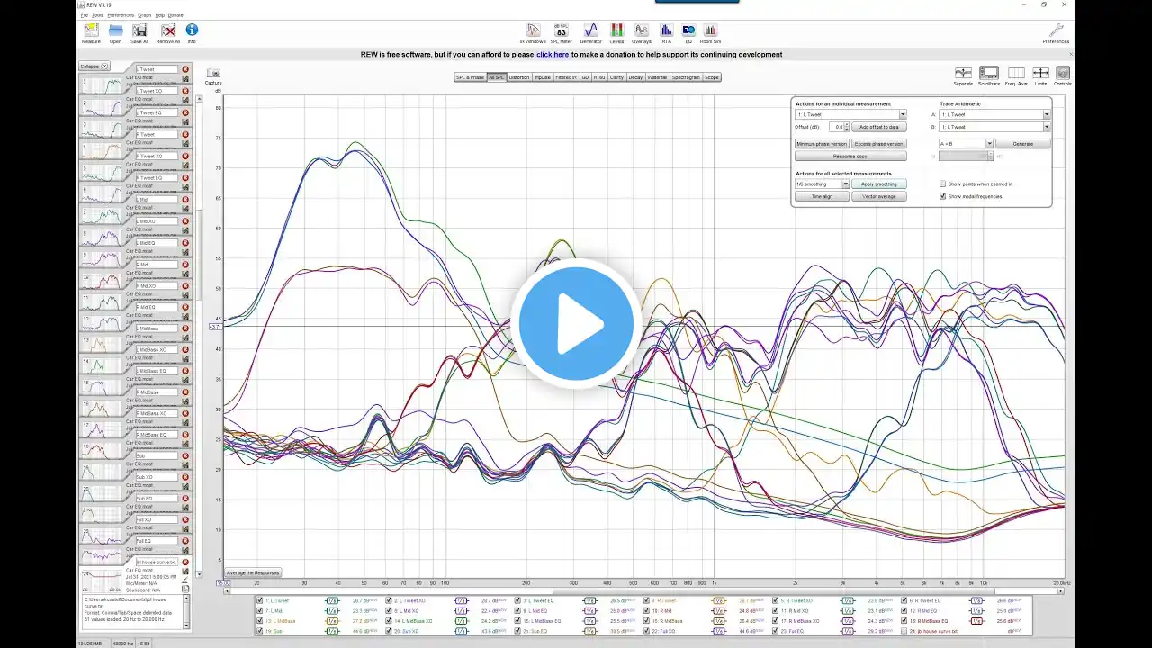
Task: Open Trace Arithmetic A measurement dropdown
Action: coord(994,114)
